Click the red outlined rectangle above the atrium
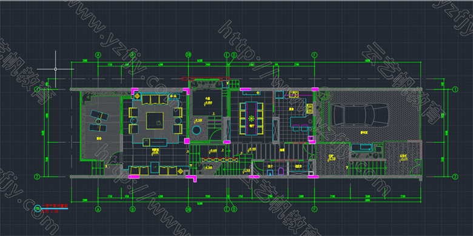Image resolution: width=473 pixels, height=236 pixels. (x=206, y=79)
